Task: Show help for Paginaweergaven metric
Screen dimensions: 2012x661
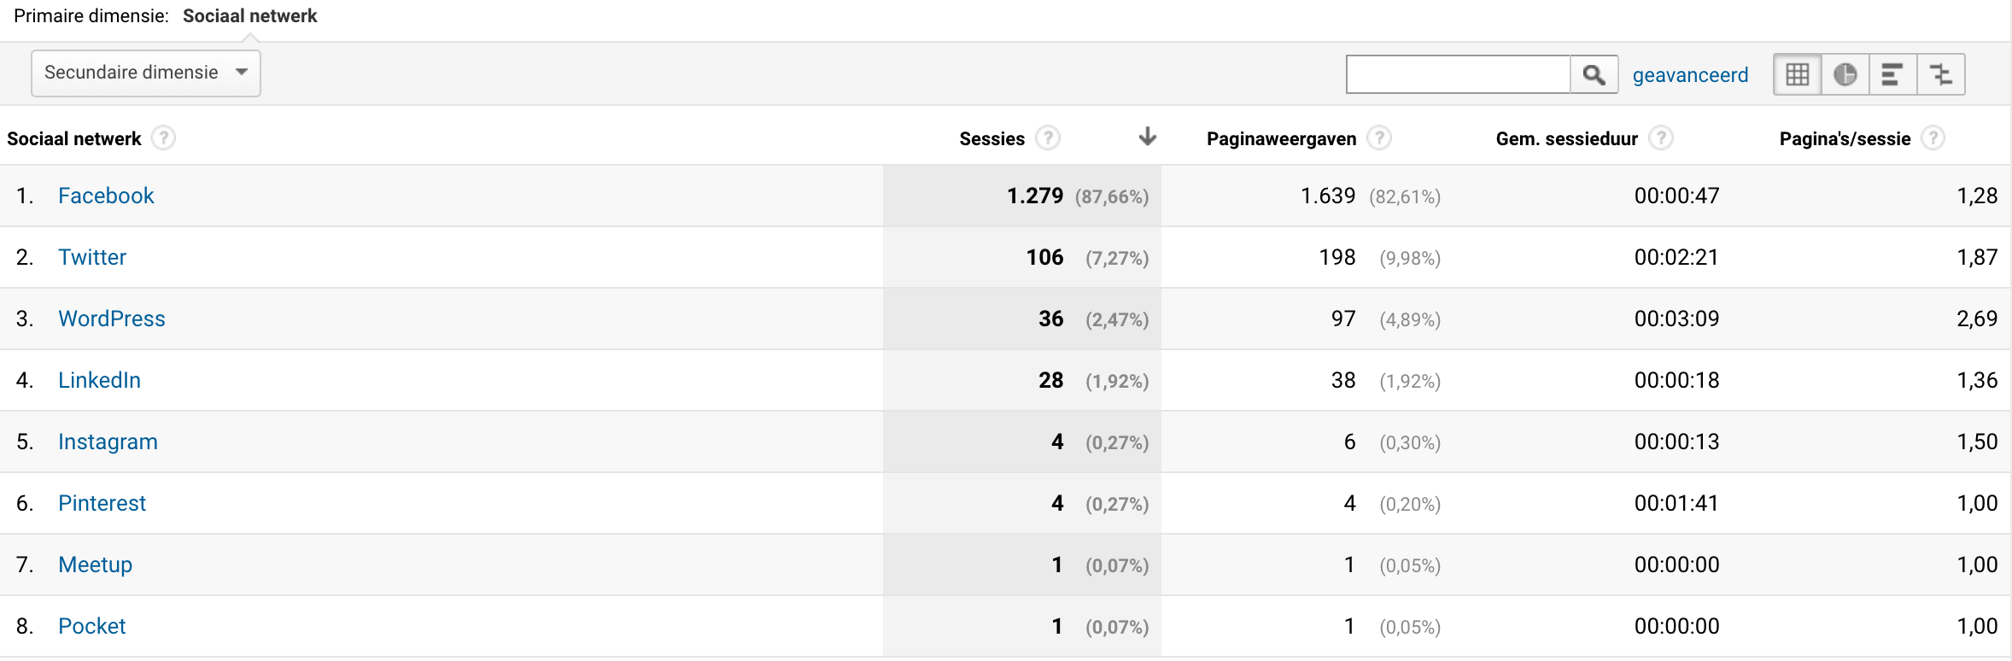Action: [x=1379, y=138]
